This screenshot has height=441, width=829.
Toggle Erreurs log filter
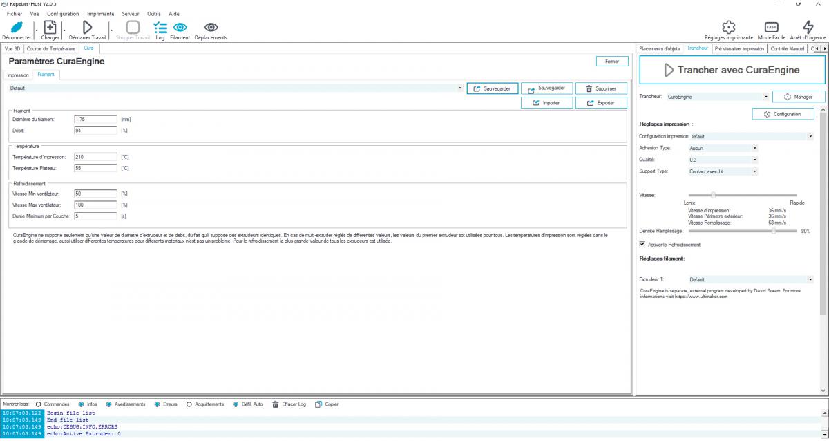(x=157, y=404)
